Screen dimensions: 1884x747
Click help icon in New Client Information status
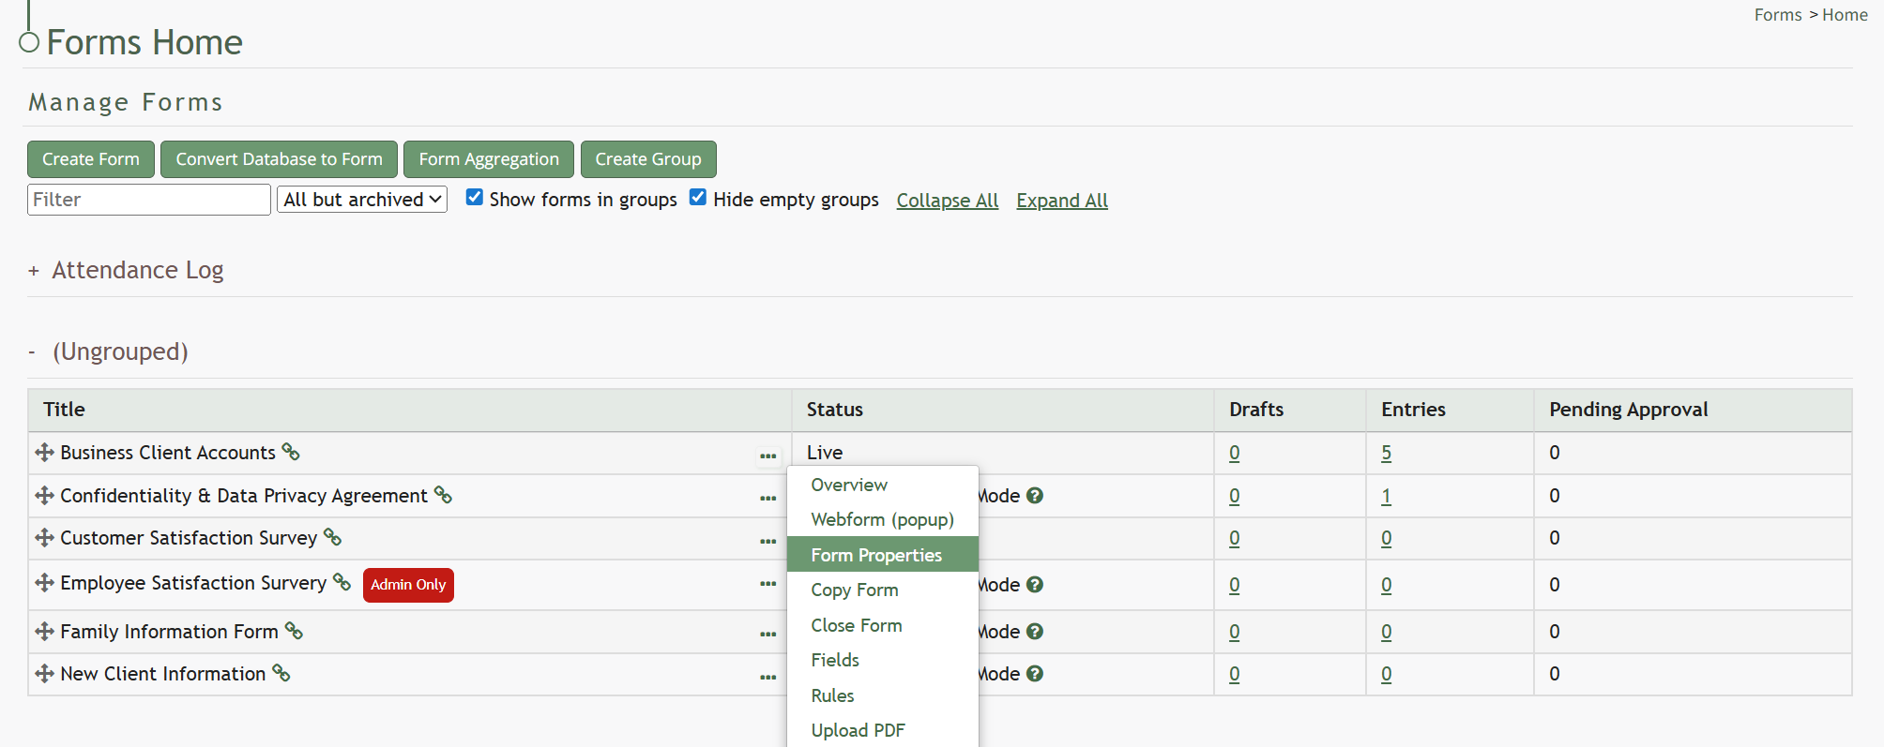(x=1035, y=674)
